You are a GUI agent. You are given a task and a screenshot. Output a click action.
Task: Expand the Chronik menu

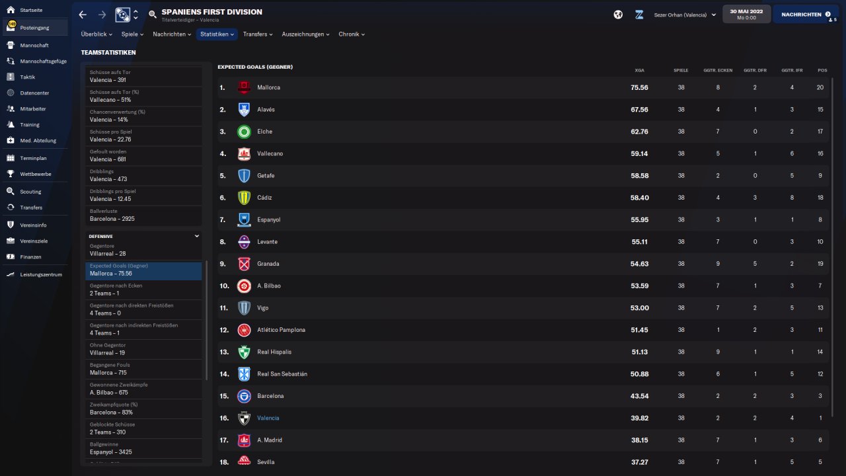click(352, 34)
